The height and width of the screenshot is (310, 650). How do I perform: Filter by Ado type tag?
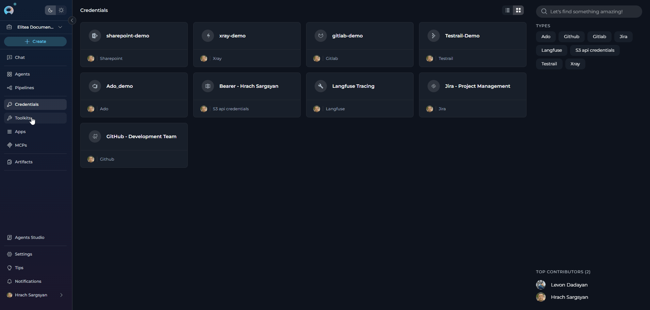point(546,37)
